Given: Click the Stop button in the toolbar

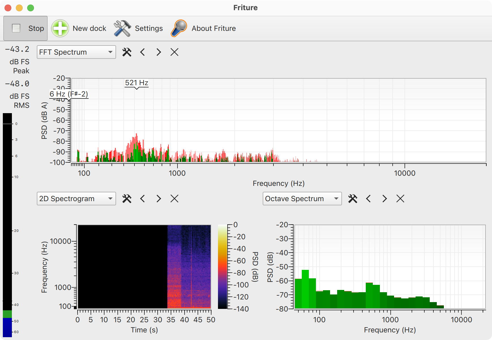Looking at the screenshot, I should [x=25, y=28].
